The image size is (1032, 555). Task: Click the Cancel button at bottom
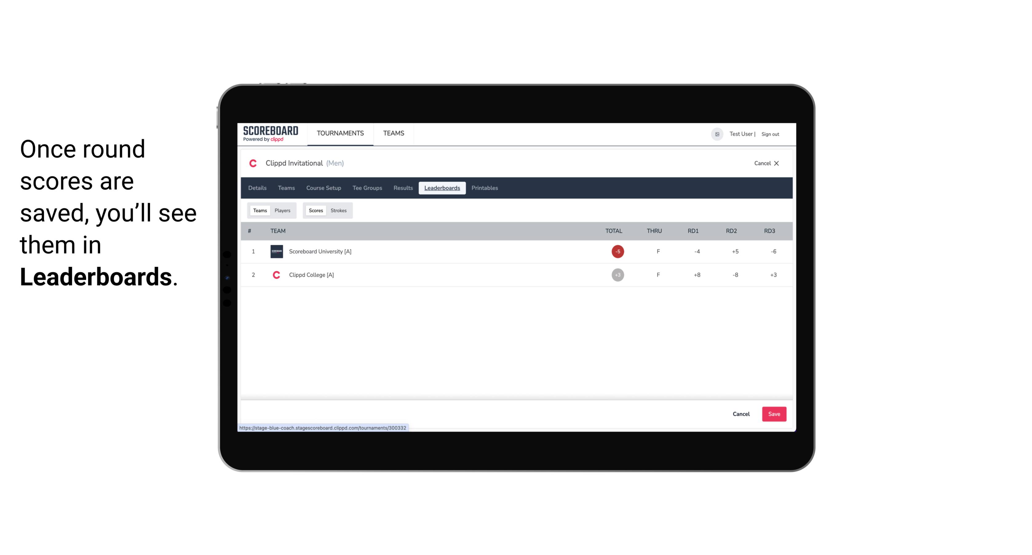(x=741, y=414)
